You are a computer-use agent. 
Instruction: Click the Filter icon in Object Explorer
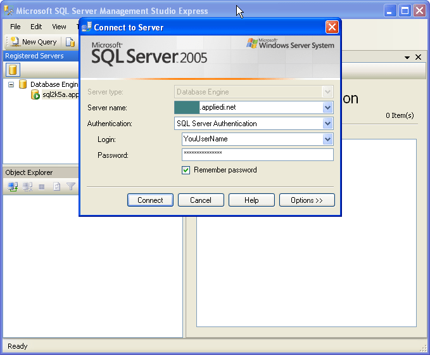pos(71,187)
